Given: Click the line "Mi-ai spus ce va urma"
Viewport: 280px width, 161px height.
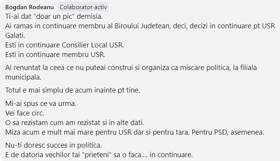Looking at the screenshot, I should click(41, 103).
